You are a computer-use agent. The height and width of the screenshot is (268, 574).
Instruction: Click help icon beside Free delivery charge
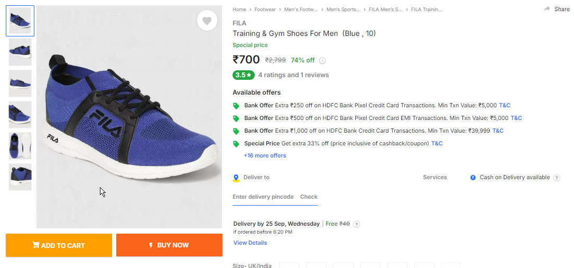click(357, 225)
